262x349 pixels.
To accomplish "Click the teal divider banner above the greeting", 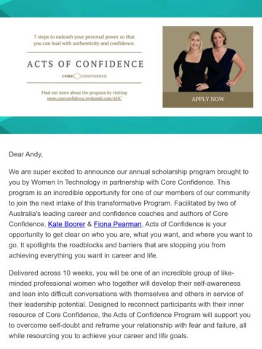I will click(x=131, y=125).
